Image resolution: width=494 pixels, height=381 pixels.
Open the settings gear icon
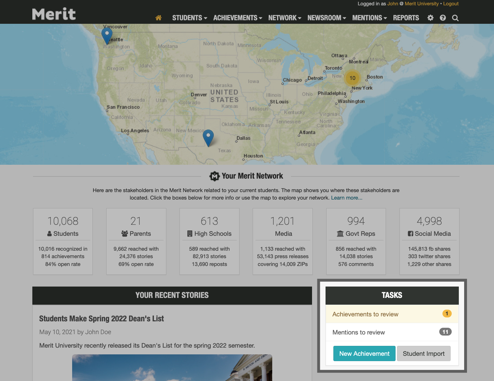(430, 17)
